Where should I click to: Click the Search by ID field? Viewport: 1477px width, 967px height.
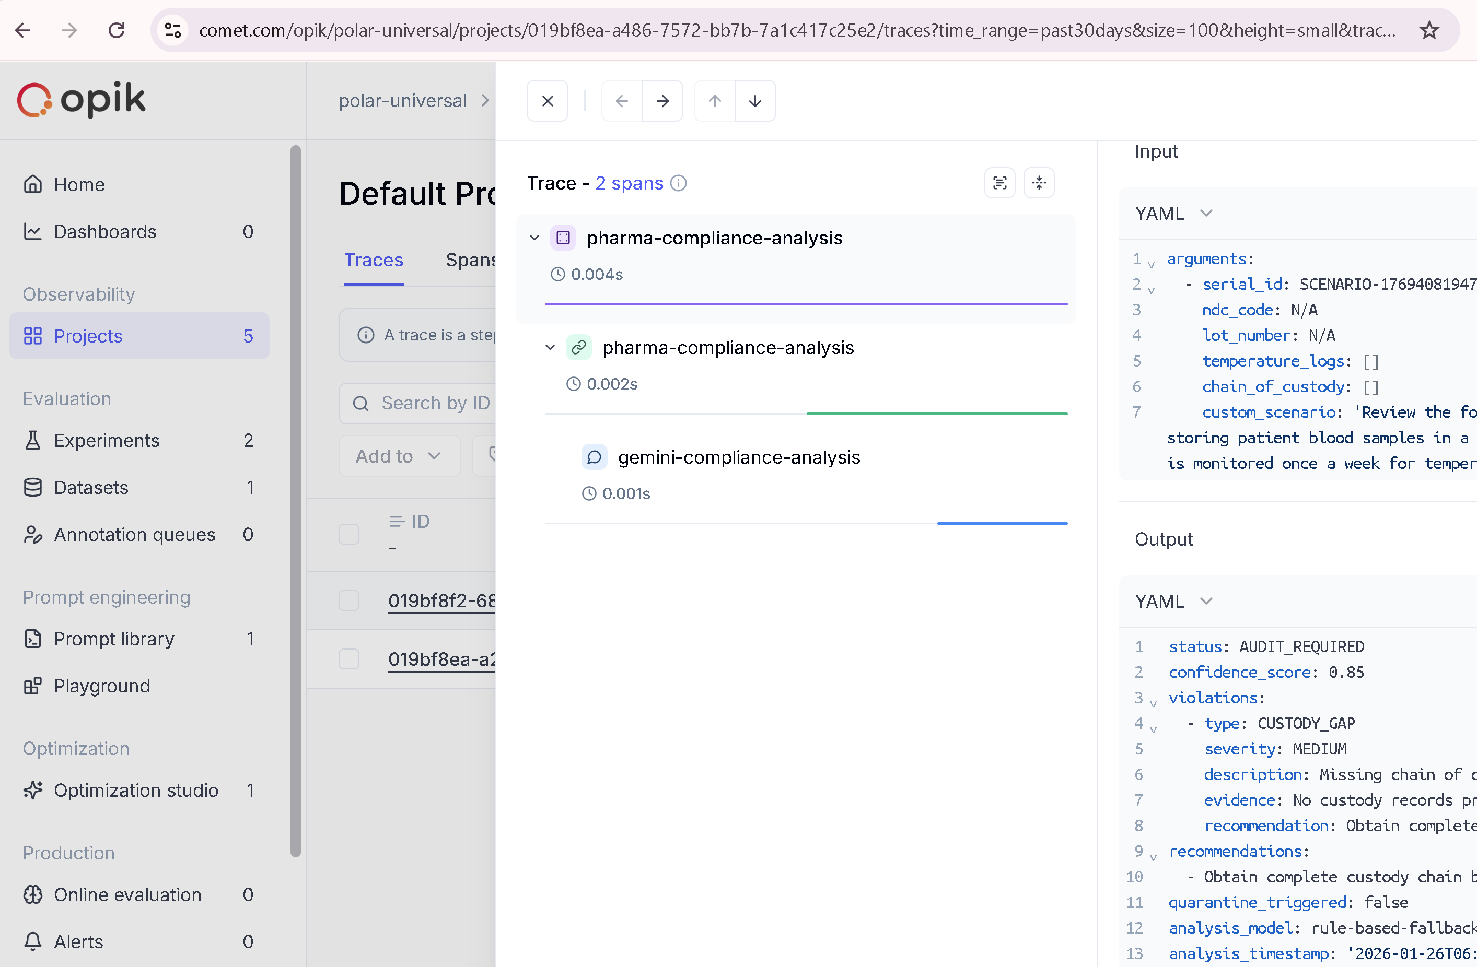pyautogui.click(x=435, y=403)
